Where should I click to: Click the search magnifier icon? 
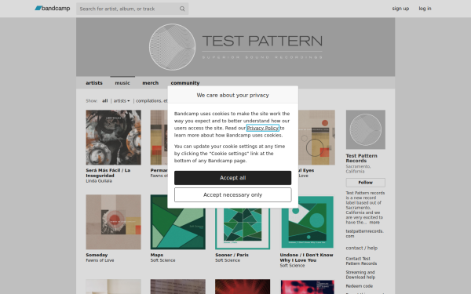tap(182, 9)
